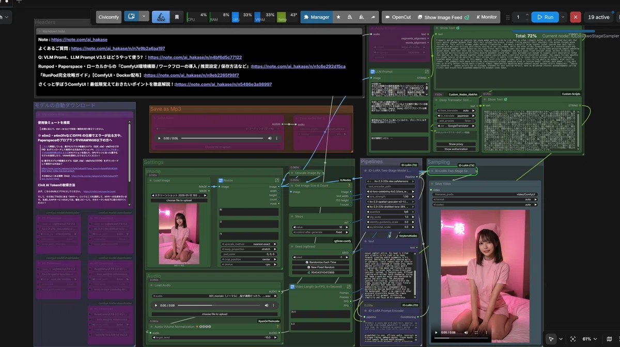Click Audio Volume Normalization help icon

point(277,326)
